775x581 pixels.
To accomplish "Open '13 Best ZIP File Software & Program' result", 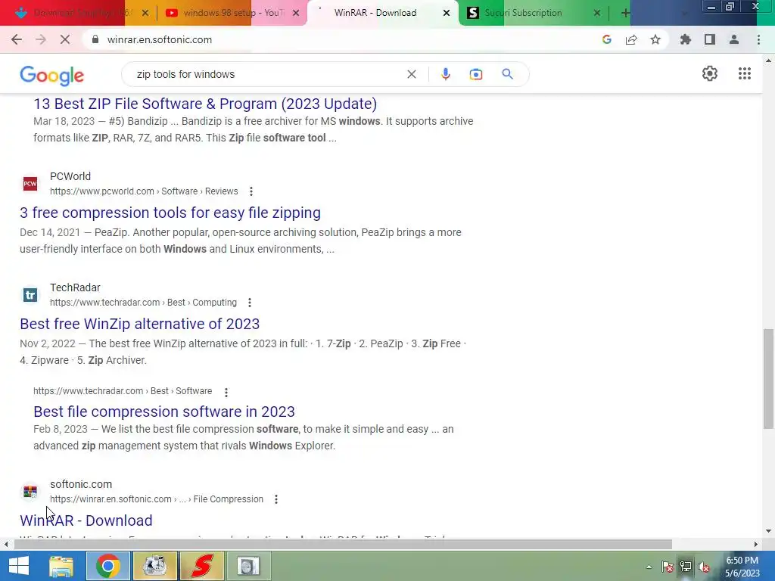I will pyautogui.click(x=205, y=104).
